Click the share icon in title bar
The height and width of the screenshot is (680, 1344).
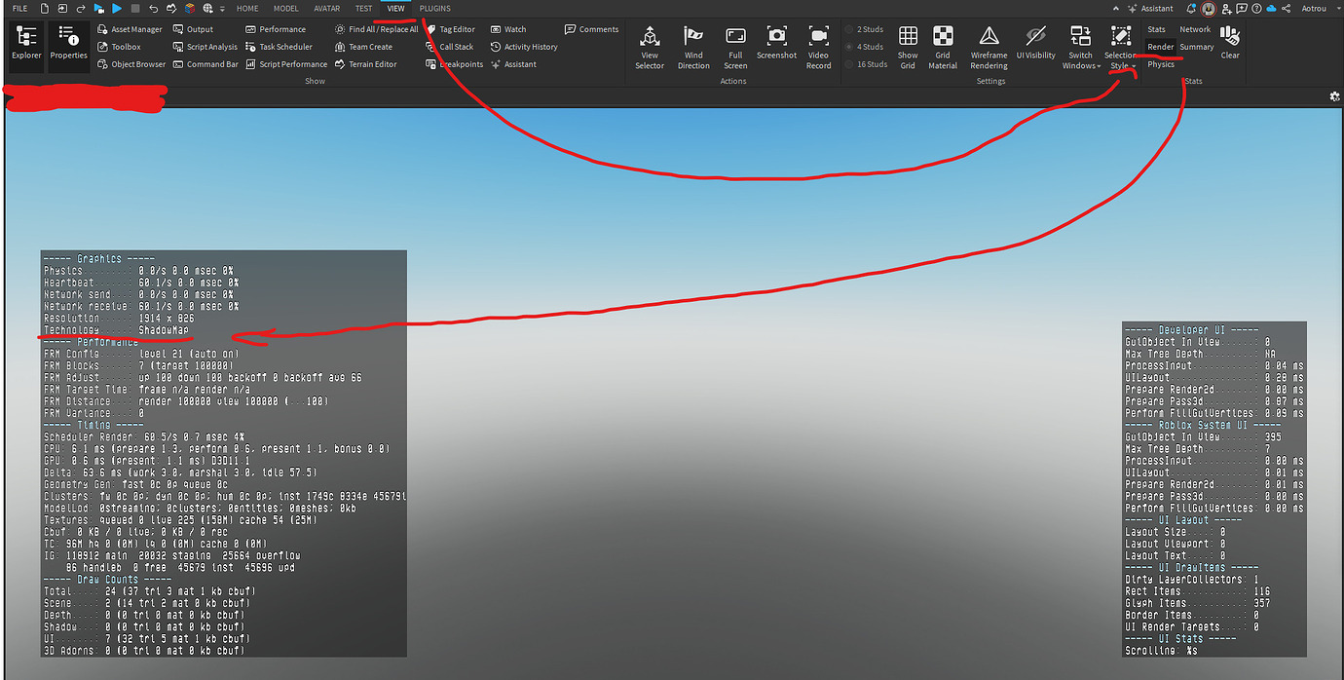click(x=1287, y=8)
